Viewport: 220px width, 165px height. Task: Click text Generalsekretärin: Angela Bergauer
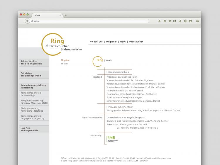(x=126, y=118)
